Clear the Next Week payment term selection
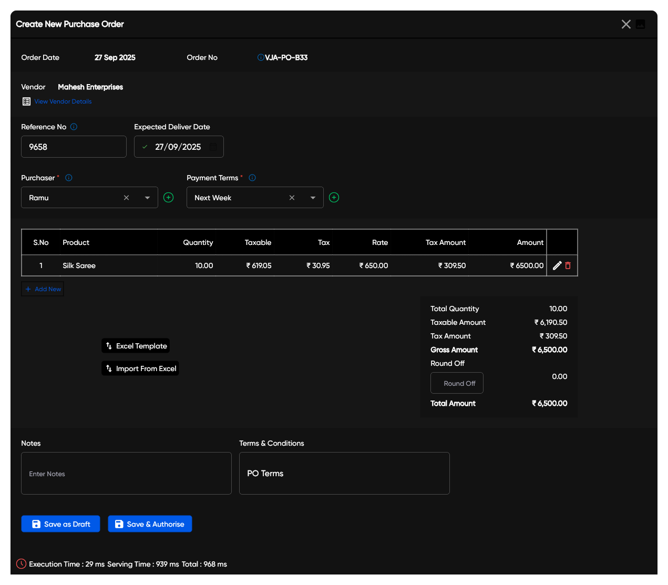Viewport: 668px width, 585px height. [x=292, y=198]
